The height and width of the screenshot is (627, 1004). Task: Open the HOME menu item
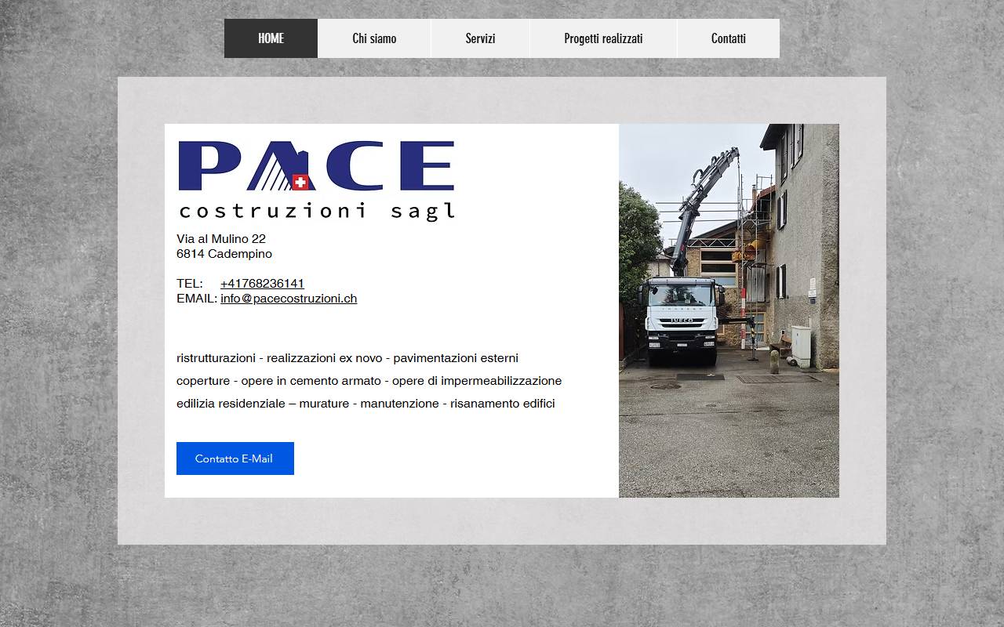(271, 38)
